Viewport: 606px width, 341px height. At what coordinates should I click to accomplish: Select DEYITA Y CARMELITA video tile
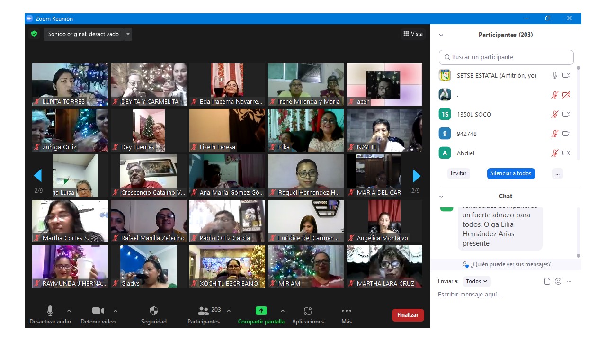(149, 85)
